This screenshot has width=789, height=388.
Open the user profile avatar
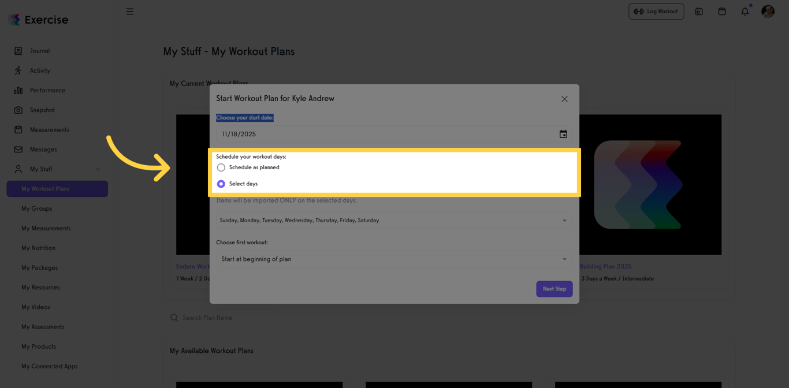[768, 12]
